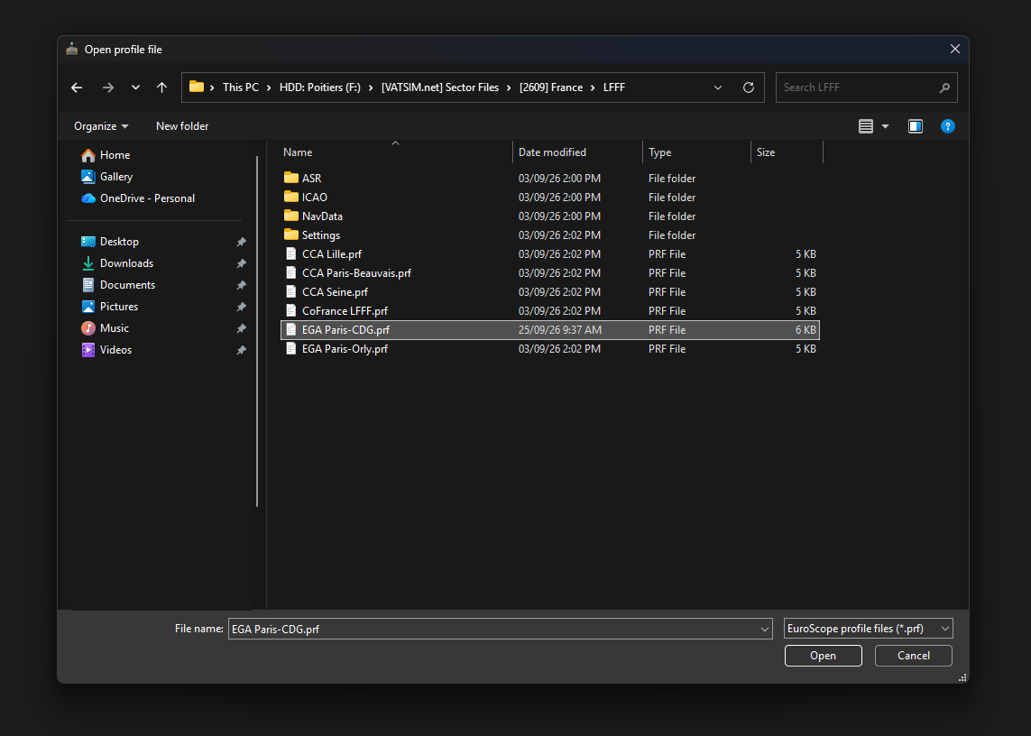Go back using the back arrow

pyautogui.click(x=77, y=87)
